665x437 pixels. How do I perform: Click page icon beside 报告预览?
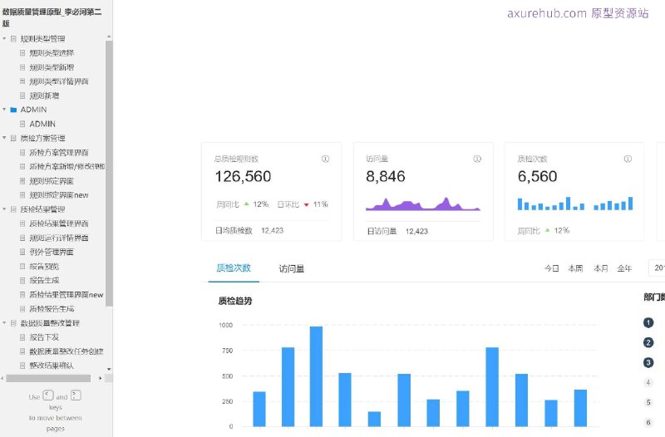(22, 266)
